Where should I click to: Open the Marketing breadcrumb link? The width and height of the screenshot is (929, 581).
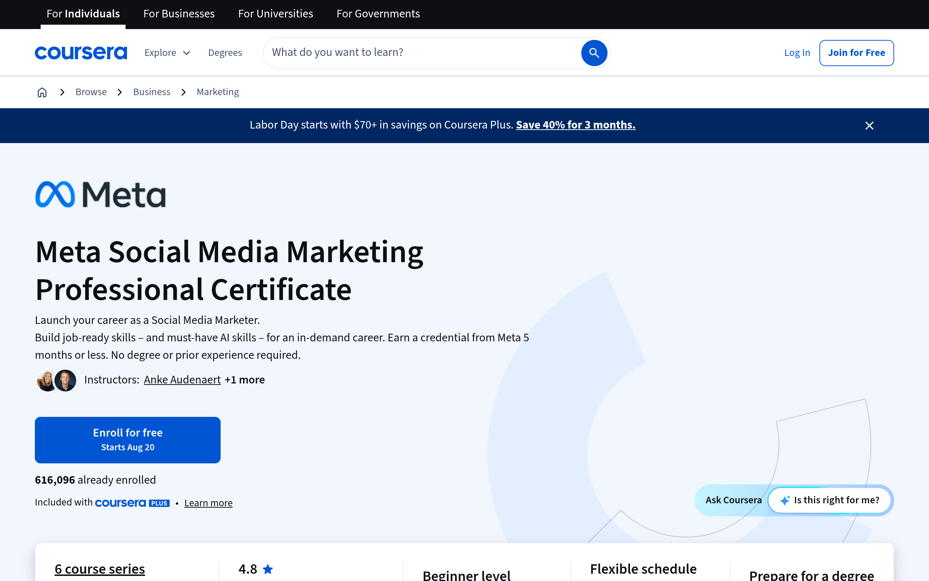click(218, 92)
